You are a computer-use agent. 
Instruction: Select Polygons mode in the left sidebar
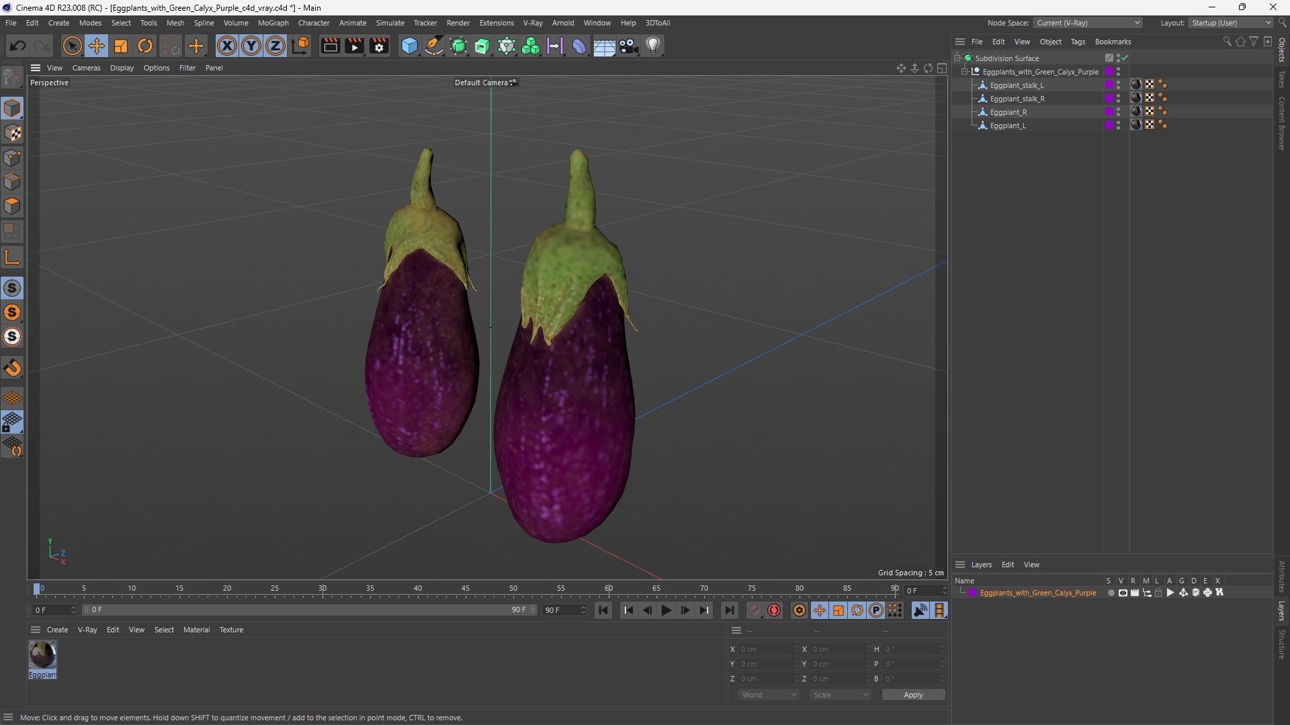pos(12,206)
